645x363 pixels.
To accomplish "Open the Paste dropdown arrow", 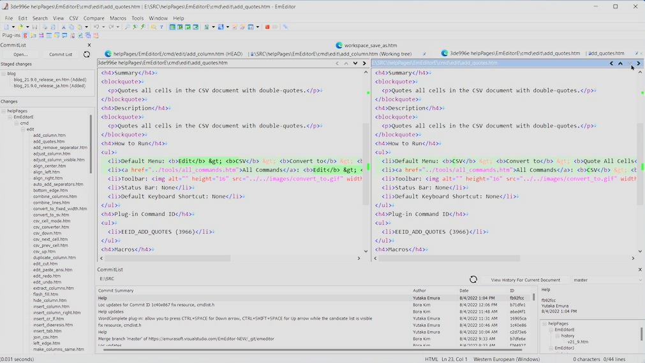I will tap(86, 27).
